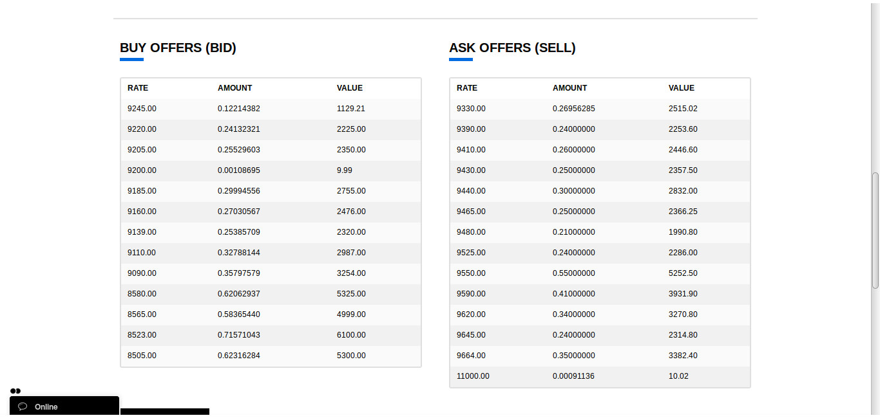Click the ask value 2253.60
This screenshot has height=418, width=880.
coord(683,129)
